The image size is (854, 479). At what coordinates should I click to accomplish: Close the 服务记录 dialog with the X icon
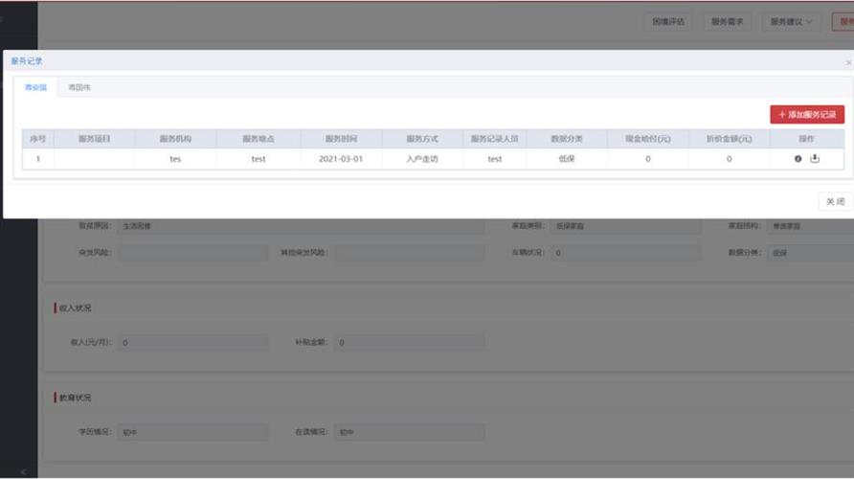[x=847, y=62]
